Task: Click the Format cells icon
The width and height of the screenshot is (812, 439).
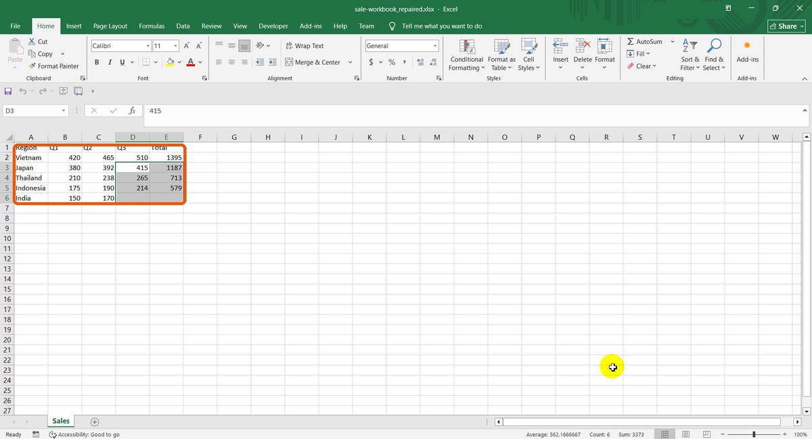Action: click(x=604, y=46)
